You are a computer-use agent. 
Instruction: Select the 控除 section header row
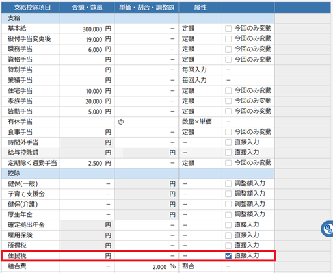(x=138, y=174)
